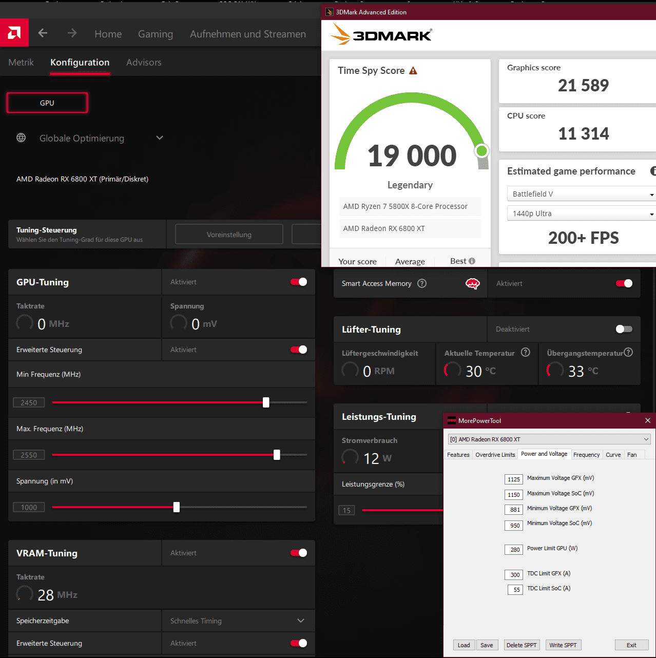Click the info icon next to Best
Image resolution: width=656 pixels, height=658 pixels.
point(472,261)
